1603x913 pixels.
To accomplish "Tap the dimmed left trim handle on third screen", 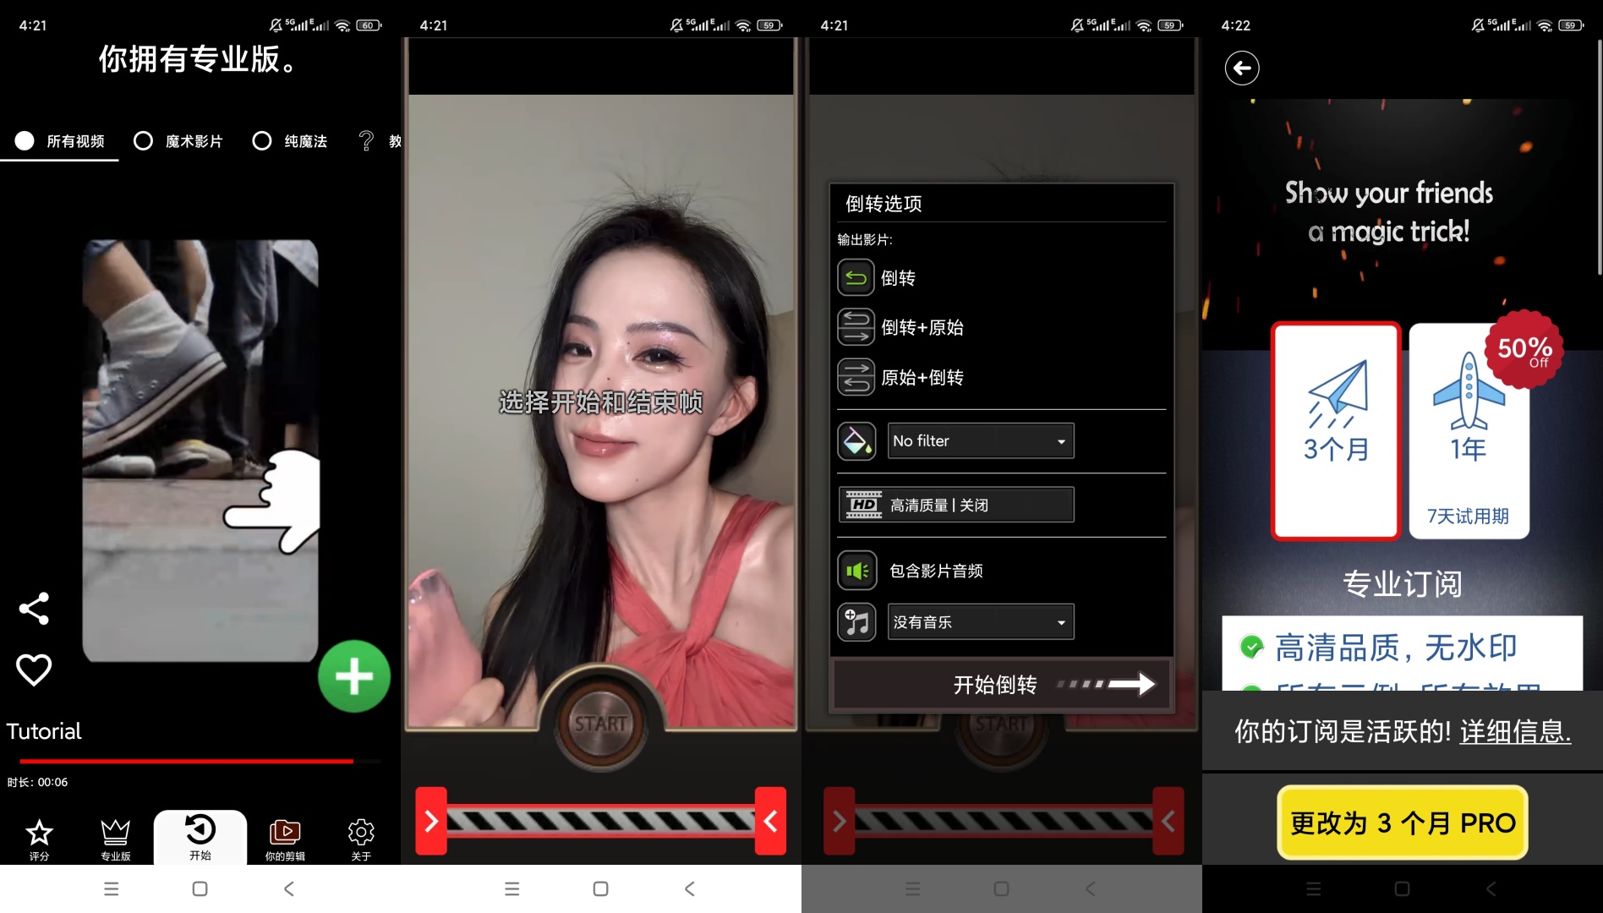I will tap(839, 821).
